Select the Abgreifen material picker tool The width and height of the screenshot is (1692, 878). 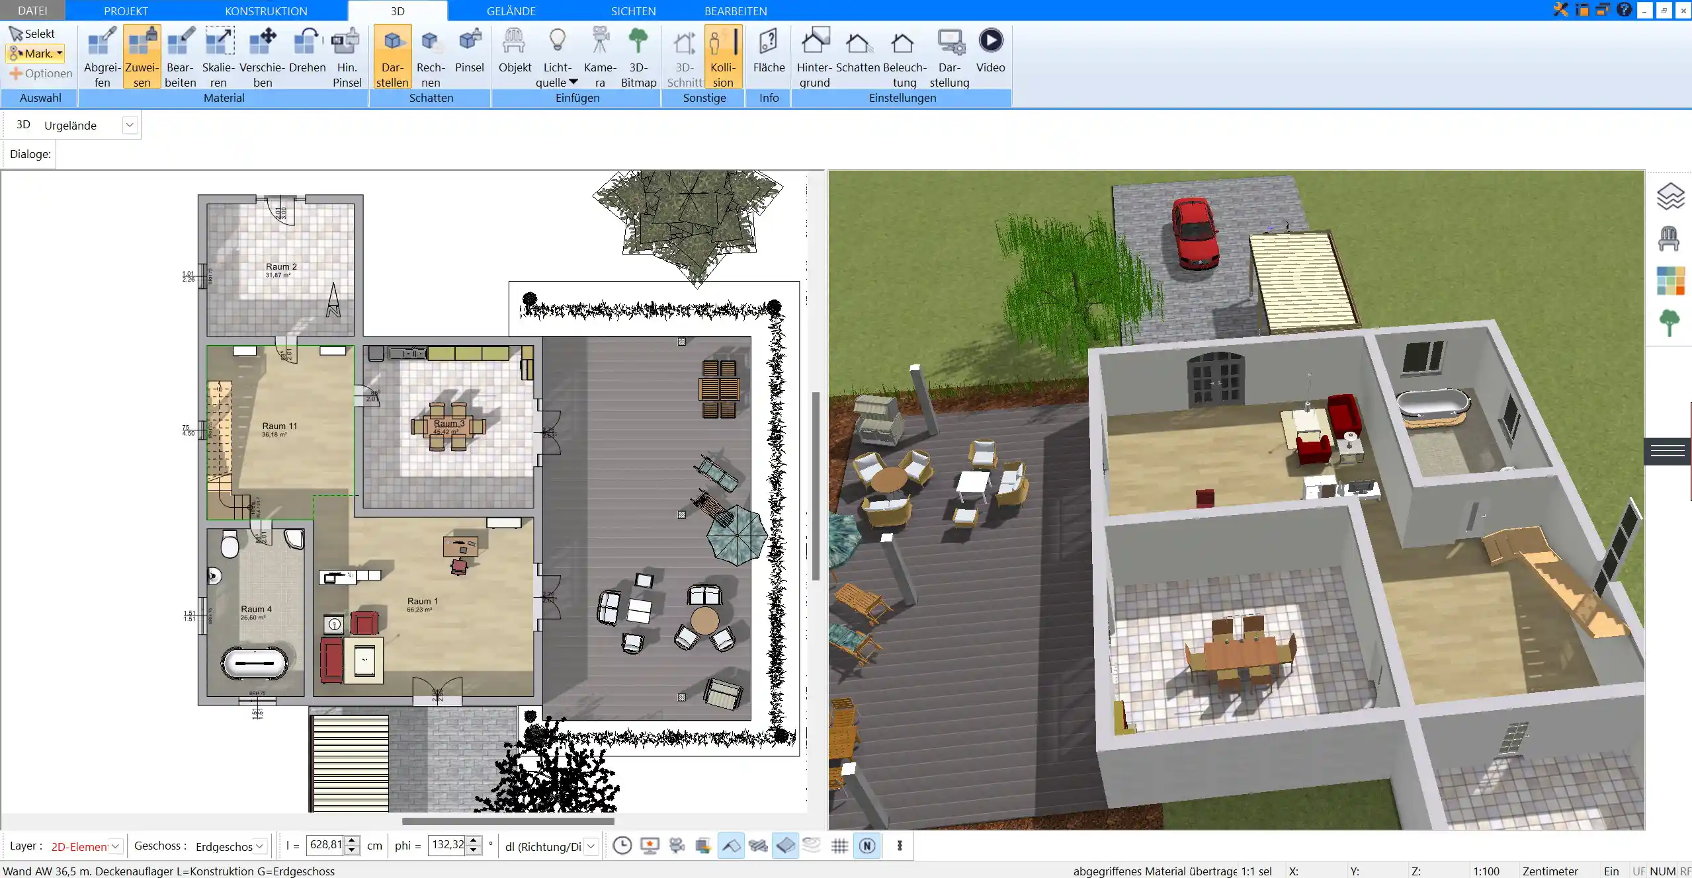point(102,57)
